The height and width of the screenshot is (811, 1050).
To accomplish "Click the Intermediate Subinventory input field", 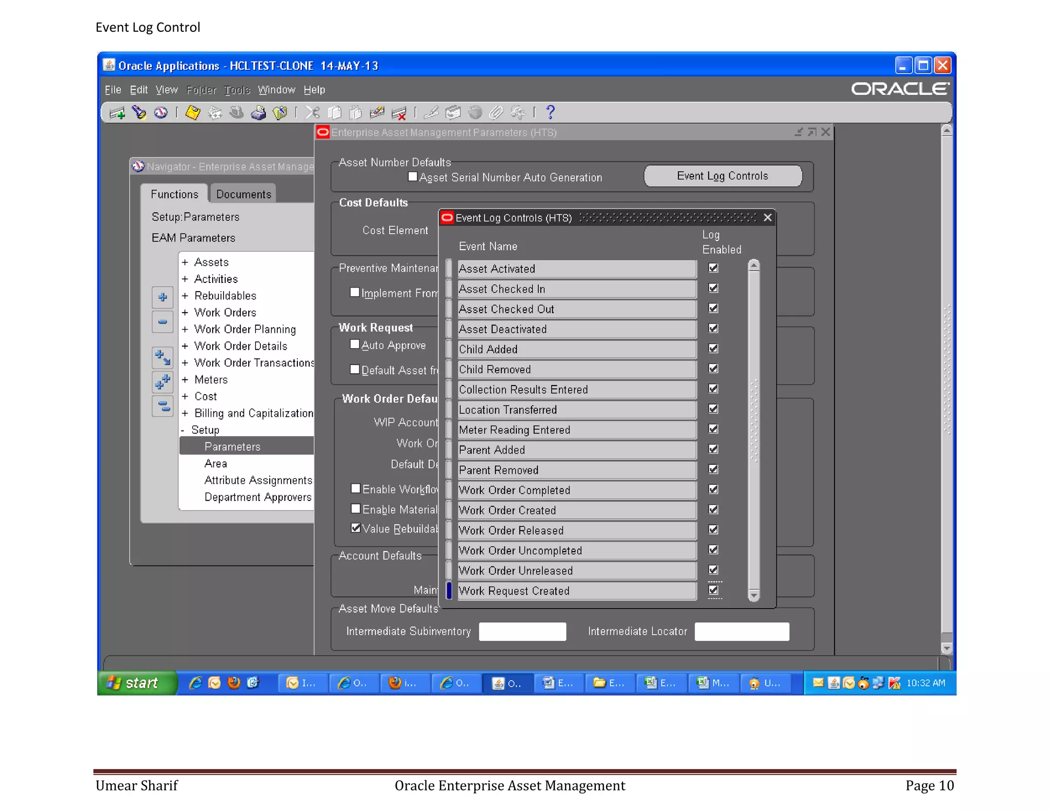I will [522, 631].
